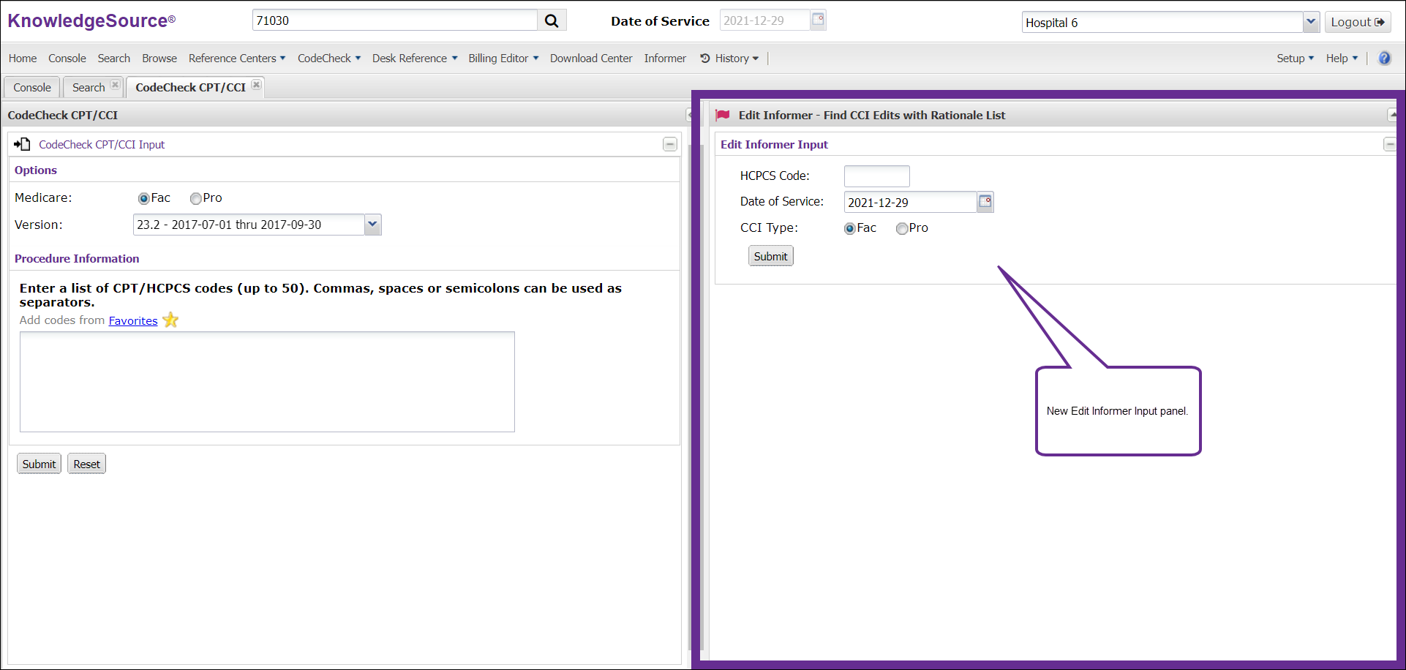The width and height of the screenshot is (1406, 670).
Task: Click the magnifying glass search icon
Action: pos(552,21)
